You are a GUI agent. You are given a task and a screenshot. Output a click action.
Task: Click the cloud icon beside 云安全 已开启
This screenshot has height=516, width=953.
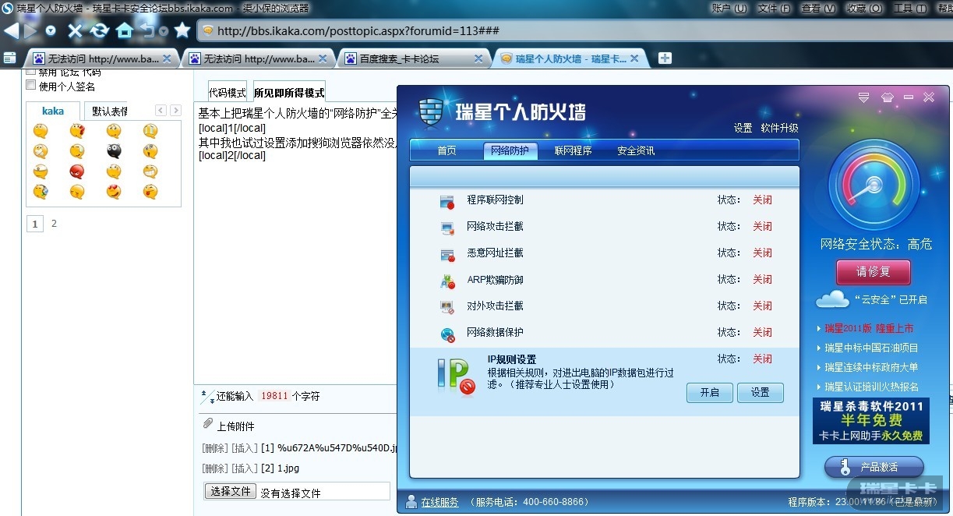click(832, 299)
